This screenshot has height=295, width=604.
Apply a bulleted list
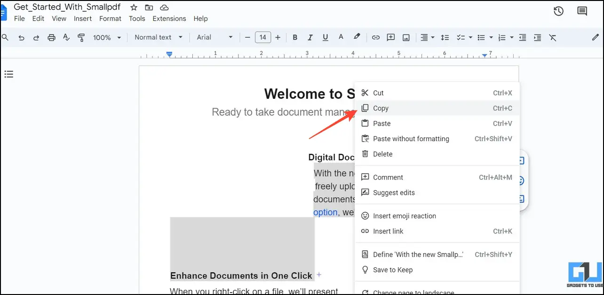point(481,38)
